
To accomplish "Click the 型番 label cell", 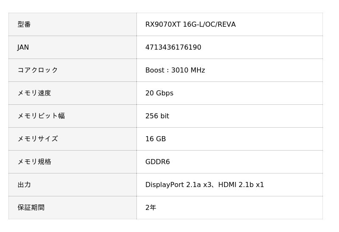I will click(24, 25).
